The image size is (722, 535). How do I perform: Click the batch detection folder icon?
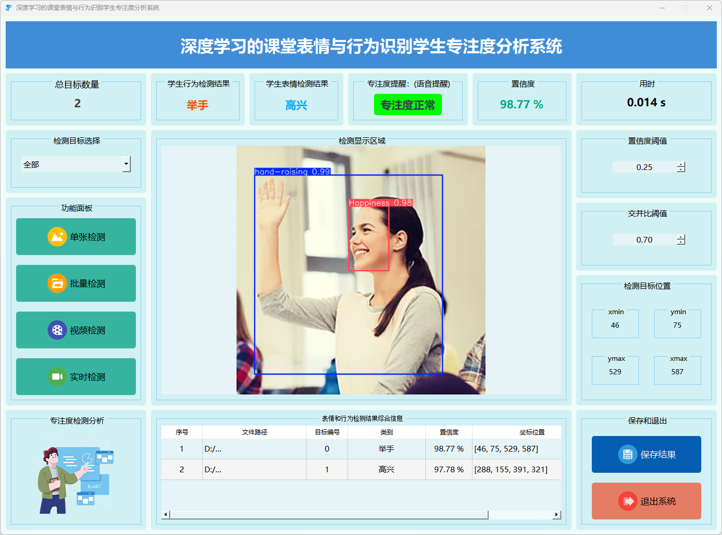click(x=57, y=284)
